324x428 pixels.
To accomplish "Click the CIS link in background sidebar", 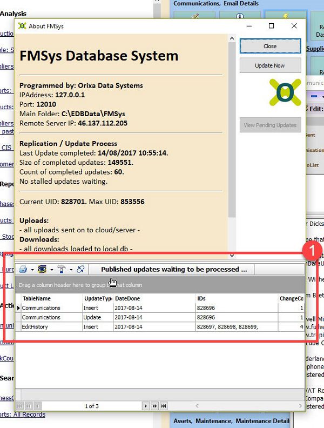I will pyautogui.click(x=6, y=148).
